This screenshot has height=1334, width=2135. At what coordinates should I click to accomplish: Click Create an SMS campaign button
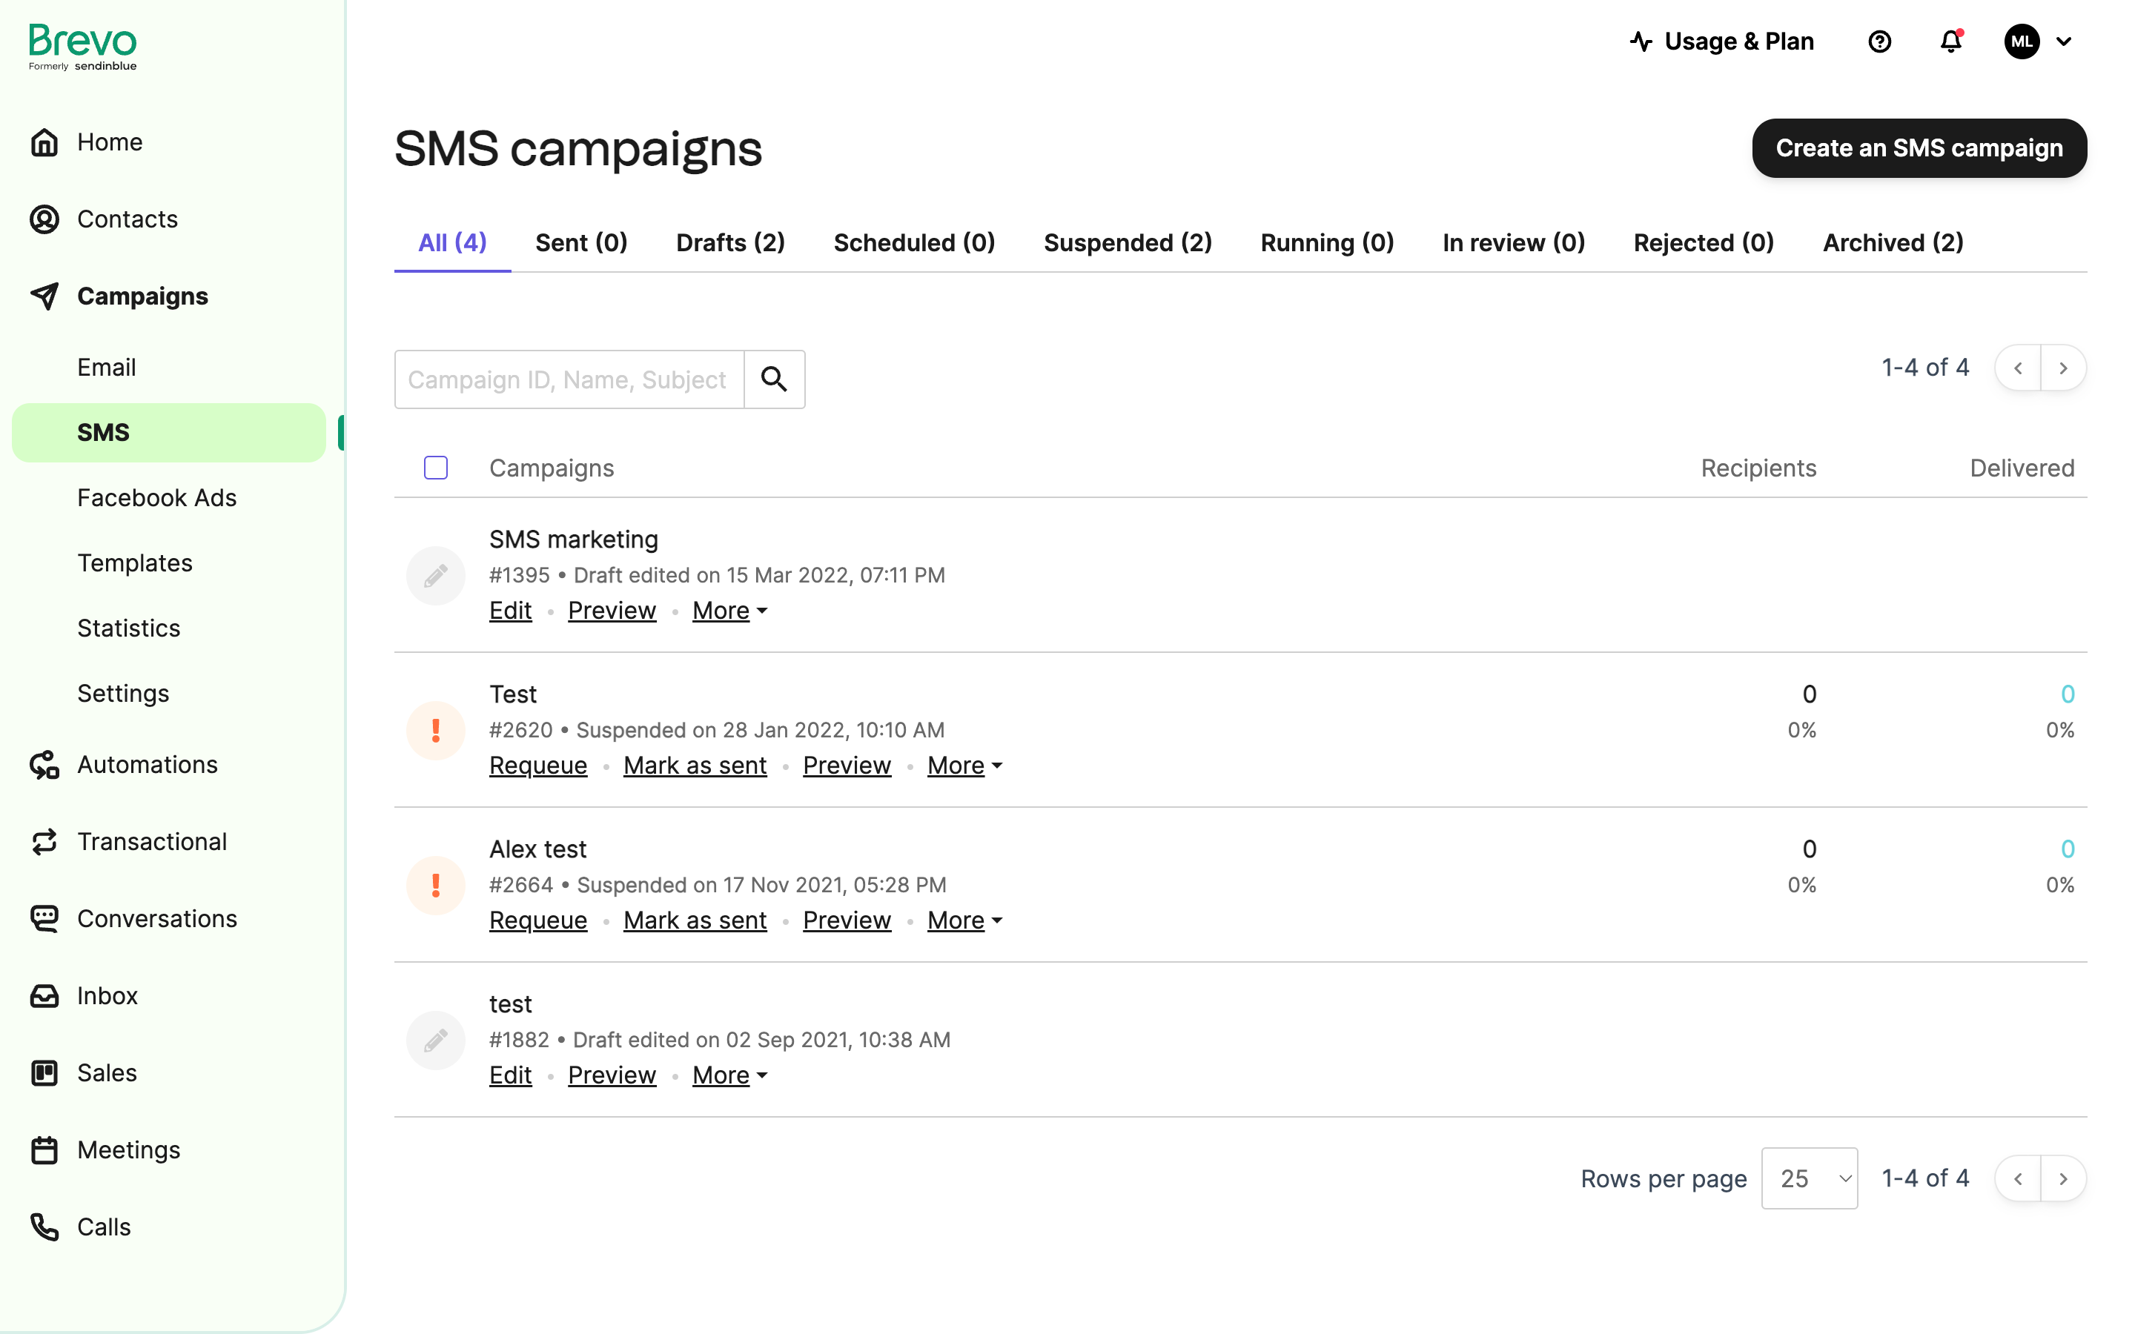point(1918,148)
